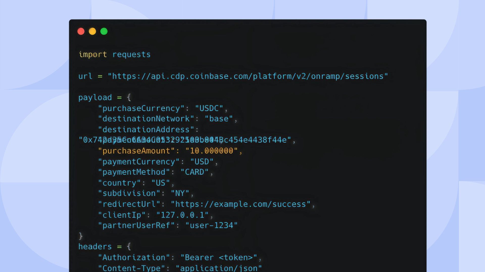Click the clientIp 127.0.0.1 value
Screen dimensions: 485x272
click(x=182, y=215)
